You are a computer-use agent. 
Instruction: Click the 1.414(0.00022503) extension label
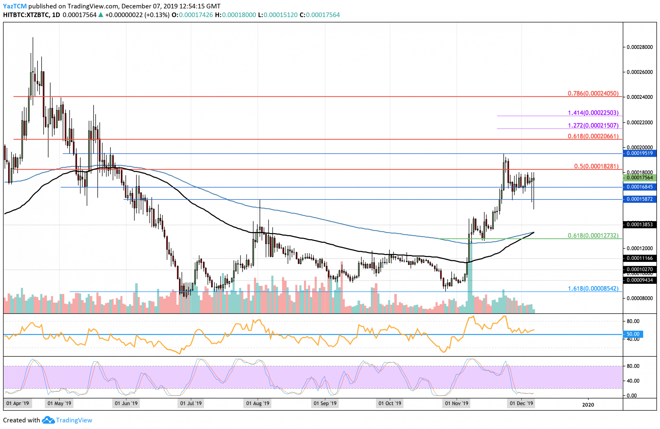coord(593,113)
